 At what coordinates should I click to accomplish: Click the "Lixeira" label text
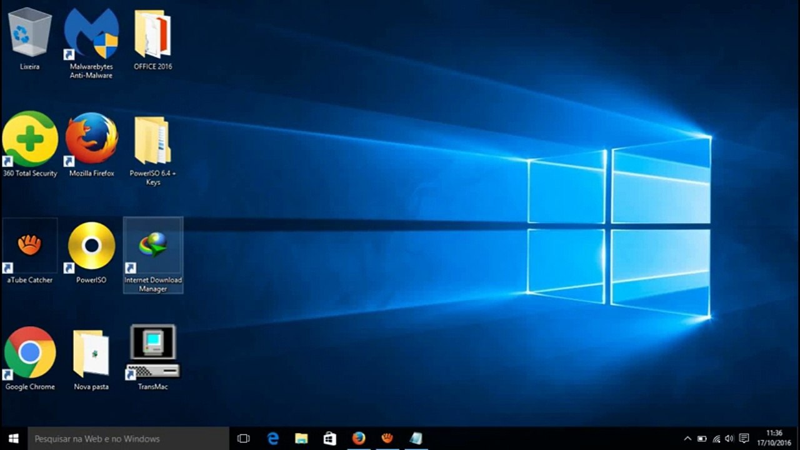(x=29, y=66)
